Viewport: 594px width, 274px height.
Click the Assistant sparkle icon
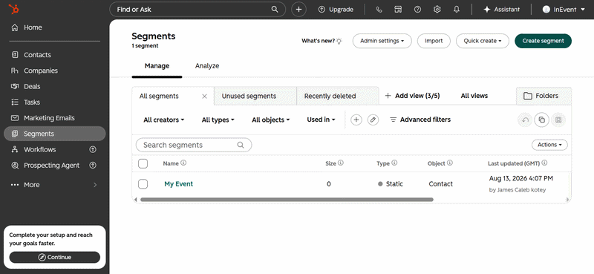click(487, 10)
